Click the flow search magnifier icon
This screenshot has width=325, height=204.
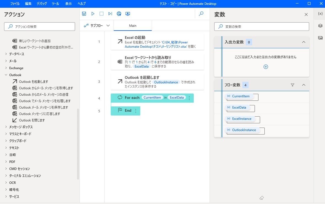coord(201,14)
